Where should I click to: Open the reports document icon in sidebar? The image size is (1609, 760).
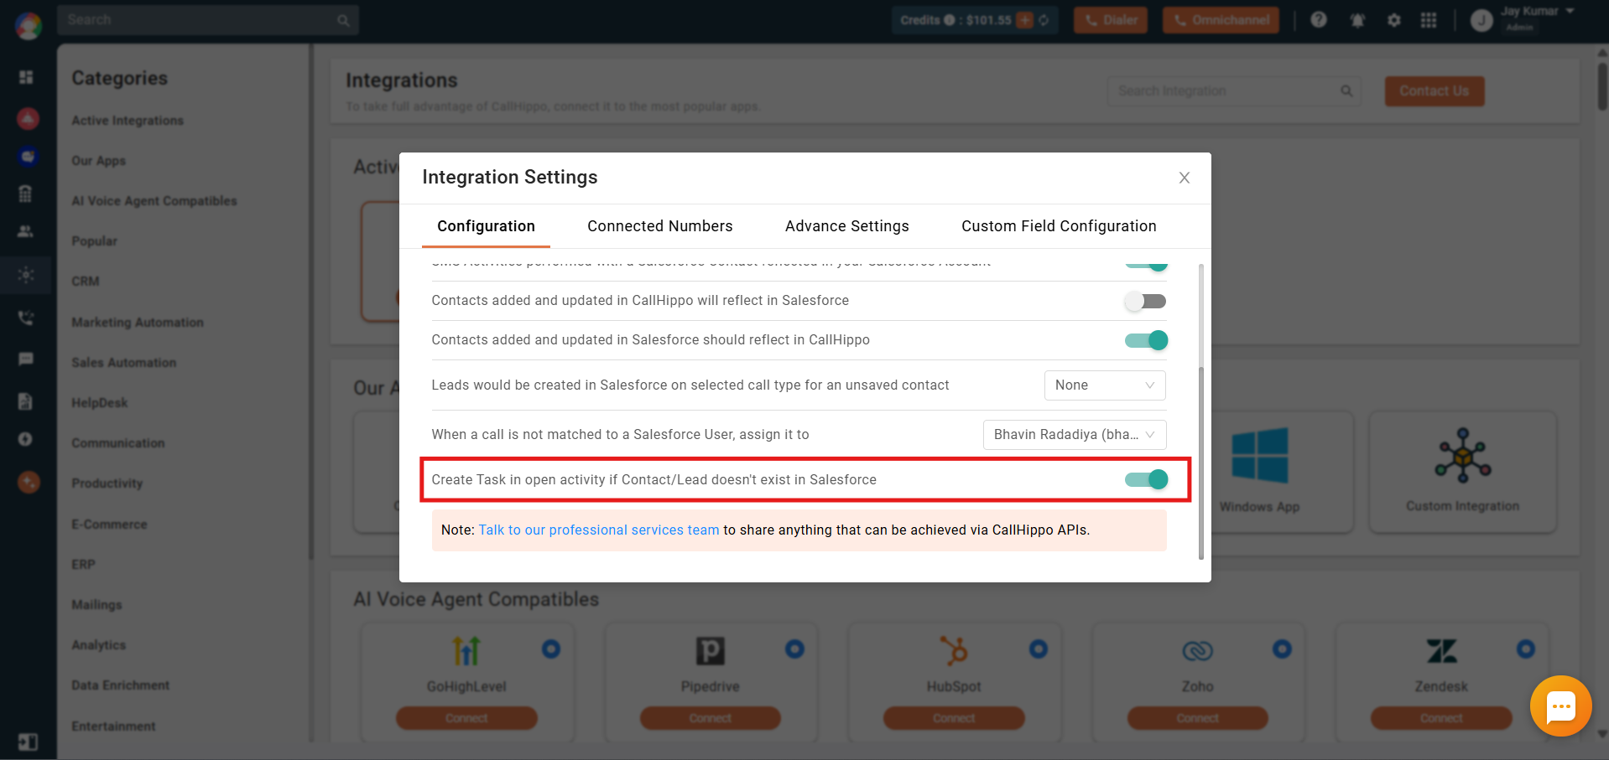26,401
